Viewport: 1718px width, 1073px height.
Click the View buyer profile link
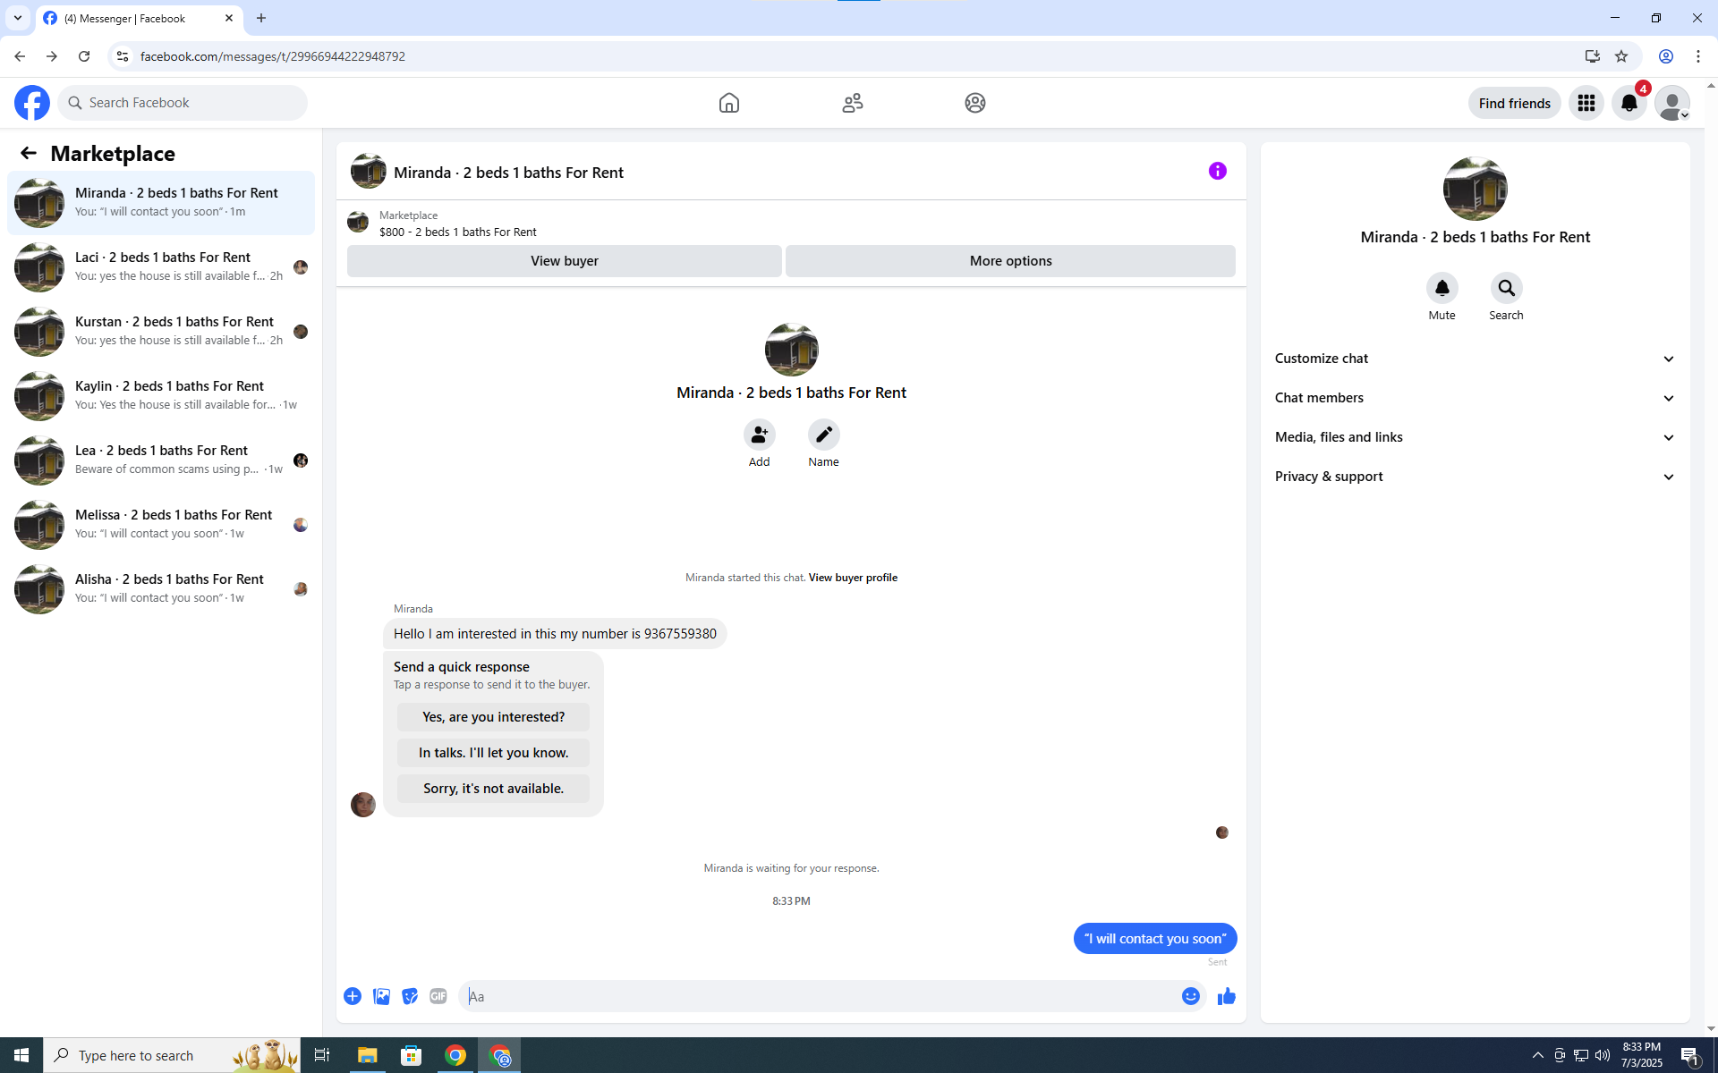click(x=852, y=578)
